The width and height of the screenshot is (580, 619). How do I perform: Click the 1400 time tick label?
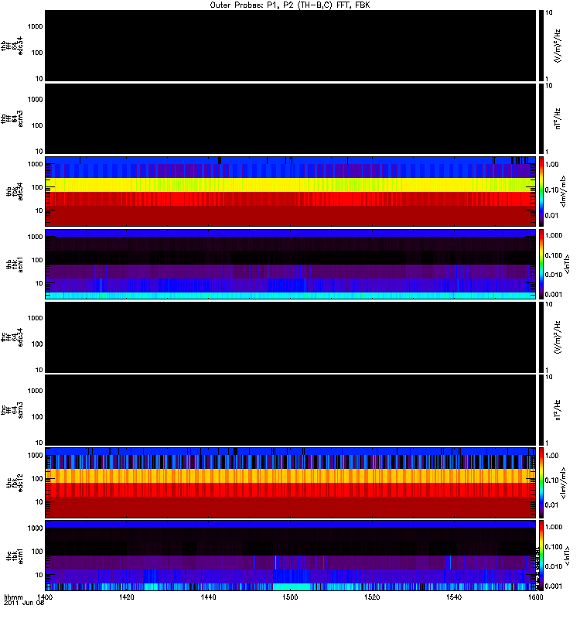click(x=45, y=597)
